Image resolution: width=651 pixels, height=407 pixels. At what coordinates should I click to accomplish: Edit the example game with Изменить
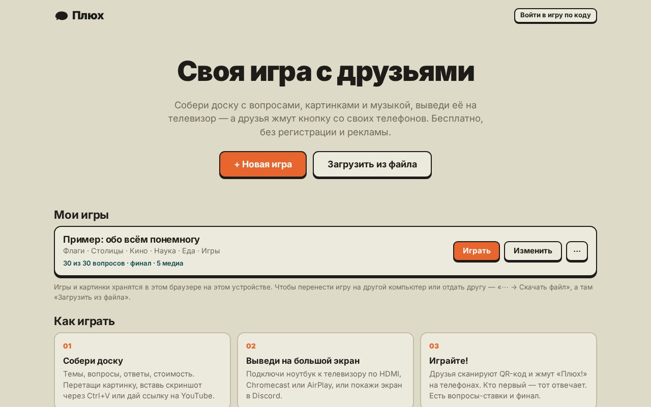click(x=532, y=251)
